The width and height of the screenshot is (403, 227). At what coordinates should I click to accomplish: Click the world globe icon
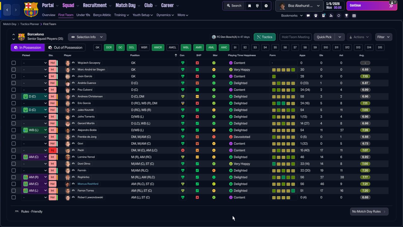257,6
